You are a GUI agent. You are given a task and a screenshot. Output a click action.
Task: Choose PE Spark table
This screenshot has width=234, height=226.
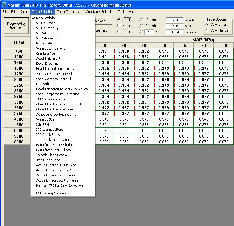tap(63, 84)
